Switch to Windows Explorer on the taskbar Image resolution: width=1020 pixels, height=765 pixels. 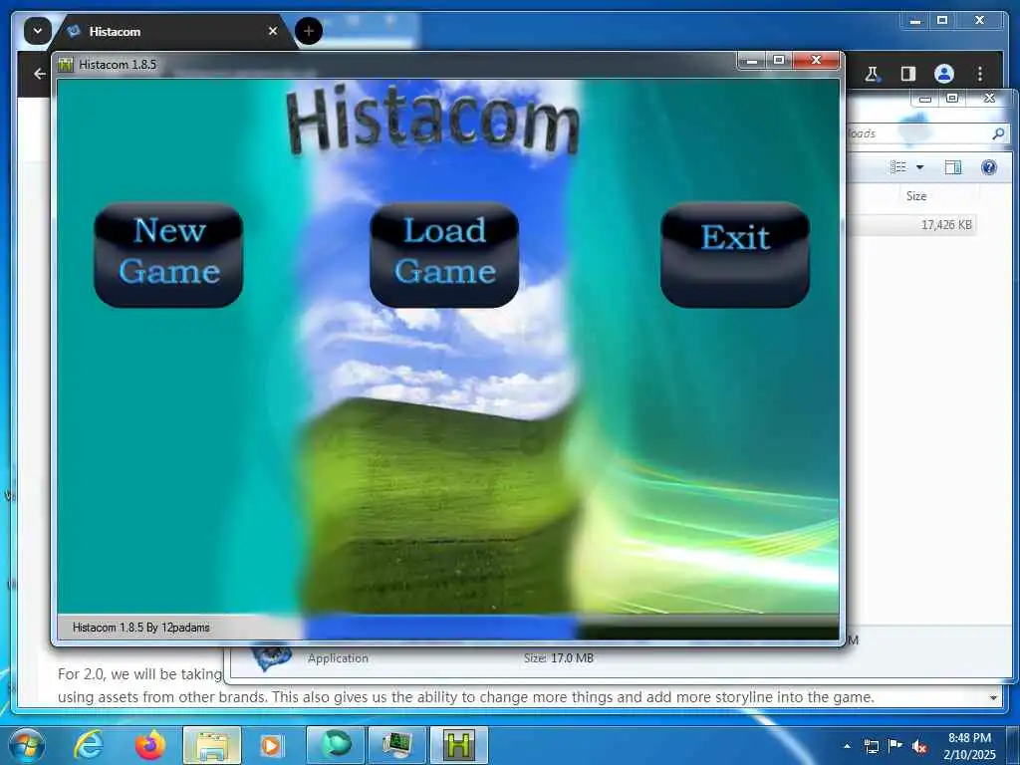(212, 745)
